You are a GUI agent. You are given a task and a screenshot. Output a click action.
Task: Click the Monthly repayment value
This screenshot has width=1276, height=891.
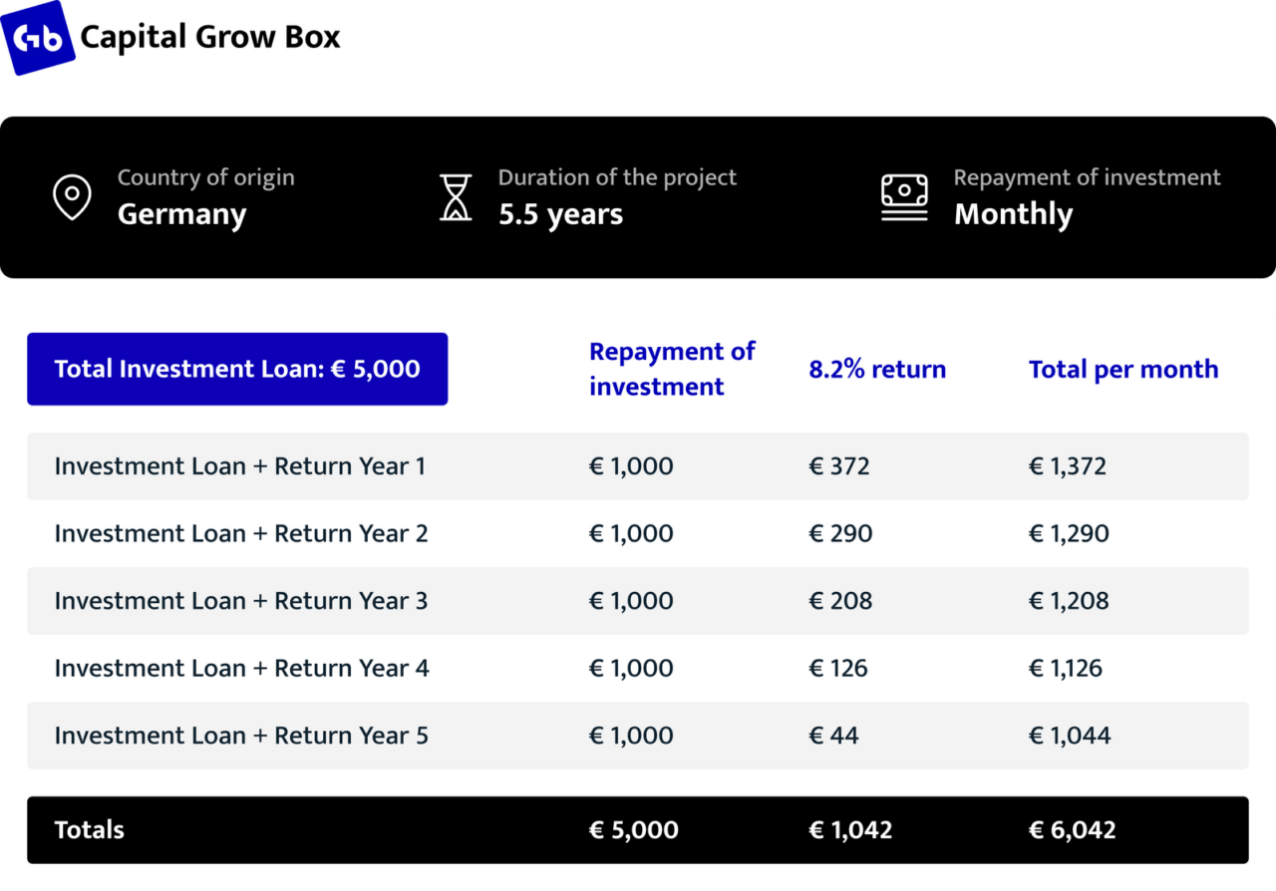click(1013, 214)
